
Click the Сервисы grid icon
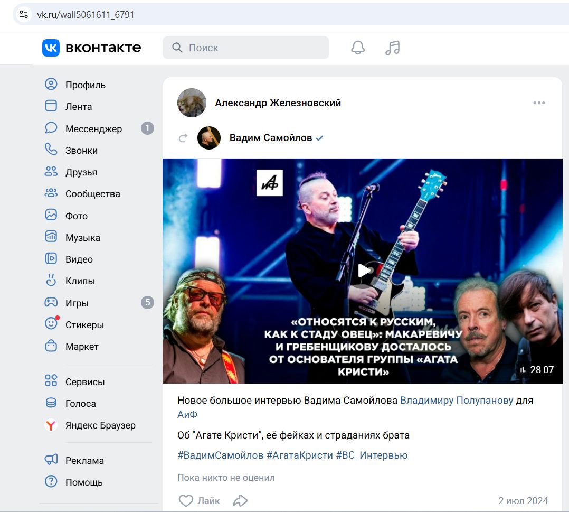click(x=51, y=381)
